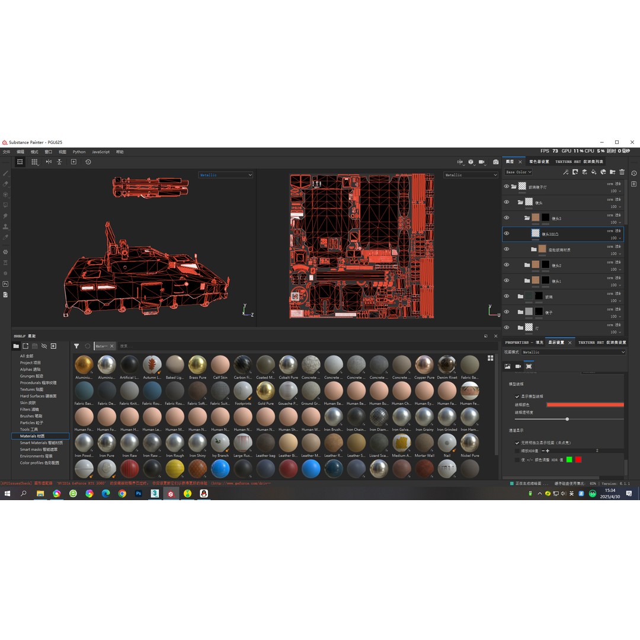Uncheck the 无照明独立显示视图 checkbox
The width and height of the screenshot is (640, 640).
(x=517, y=443)
